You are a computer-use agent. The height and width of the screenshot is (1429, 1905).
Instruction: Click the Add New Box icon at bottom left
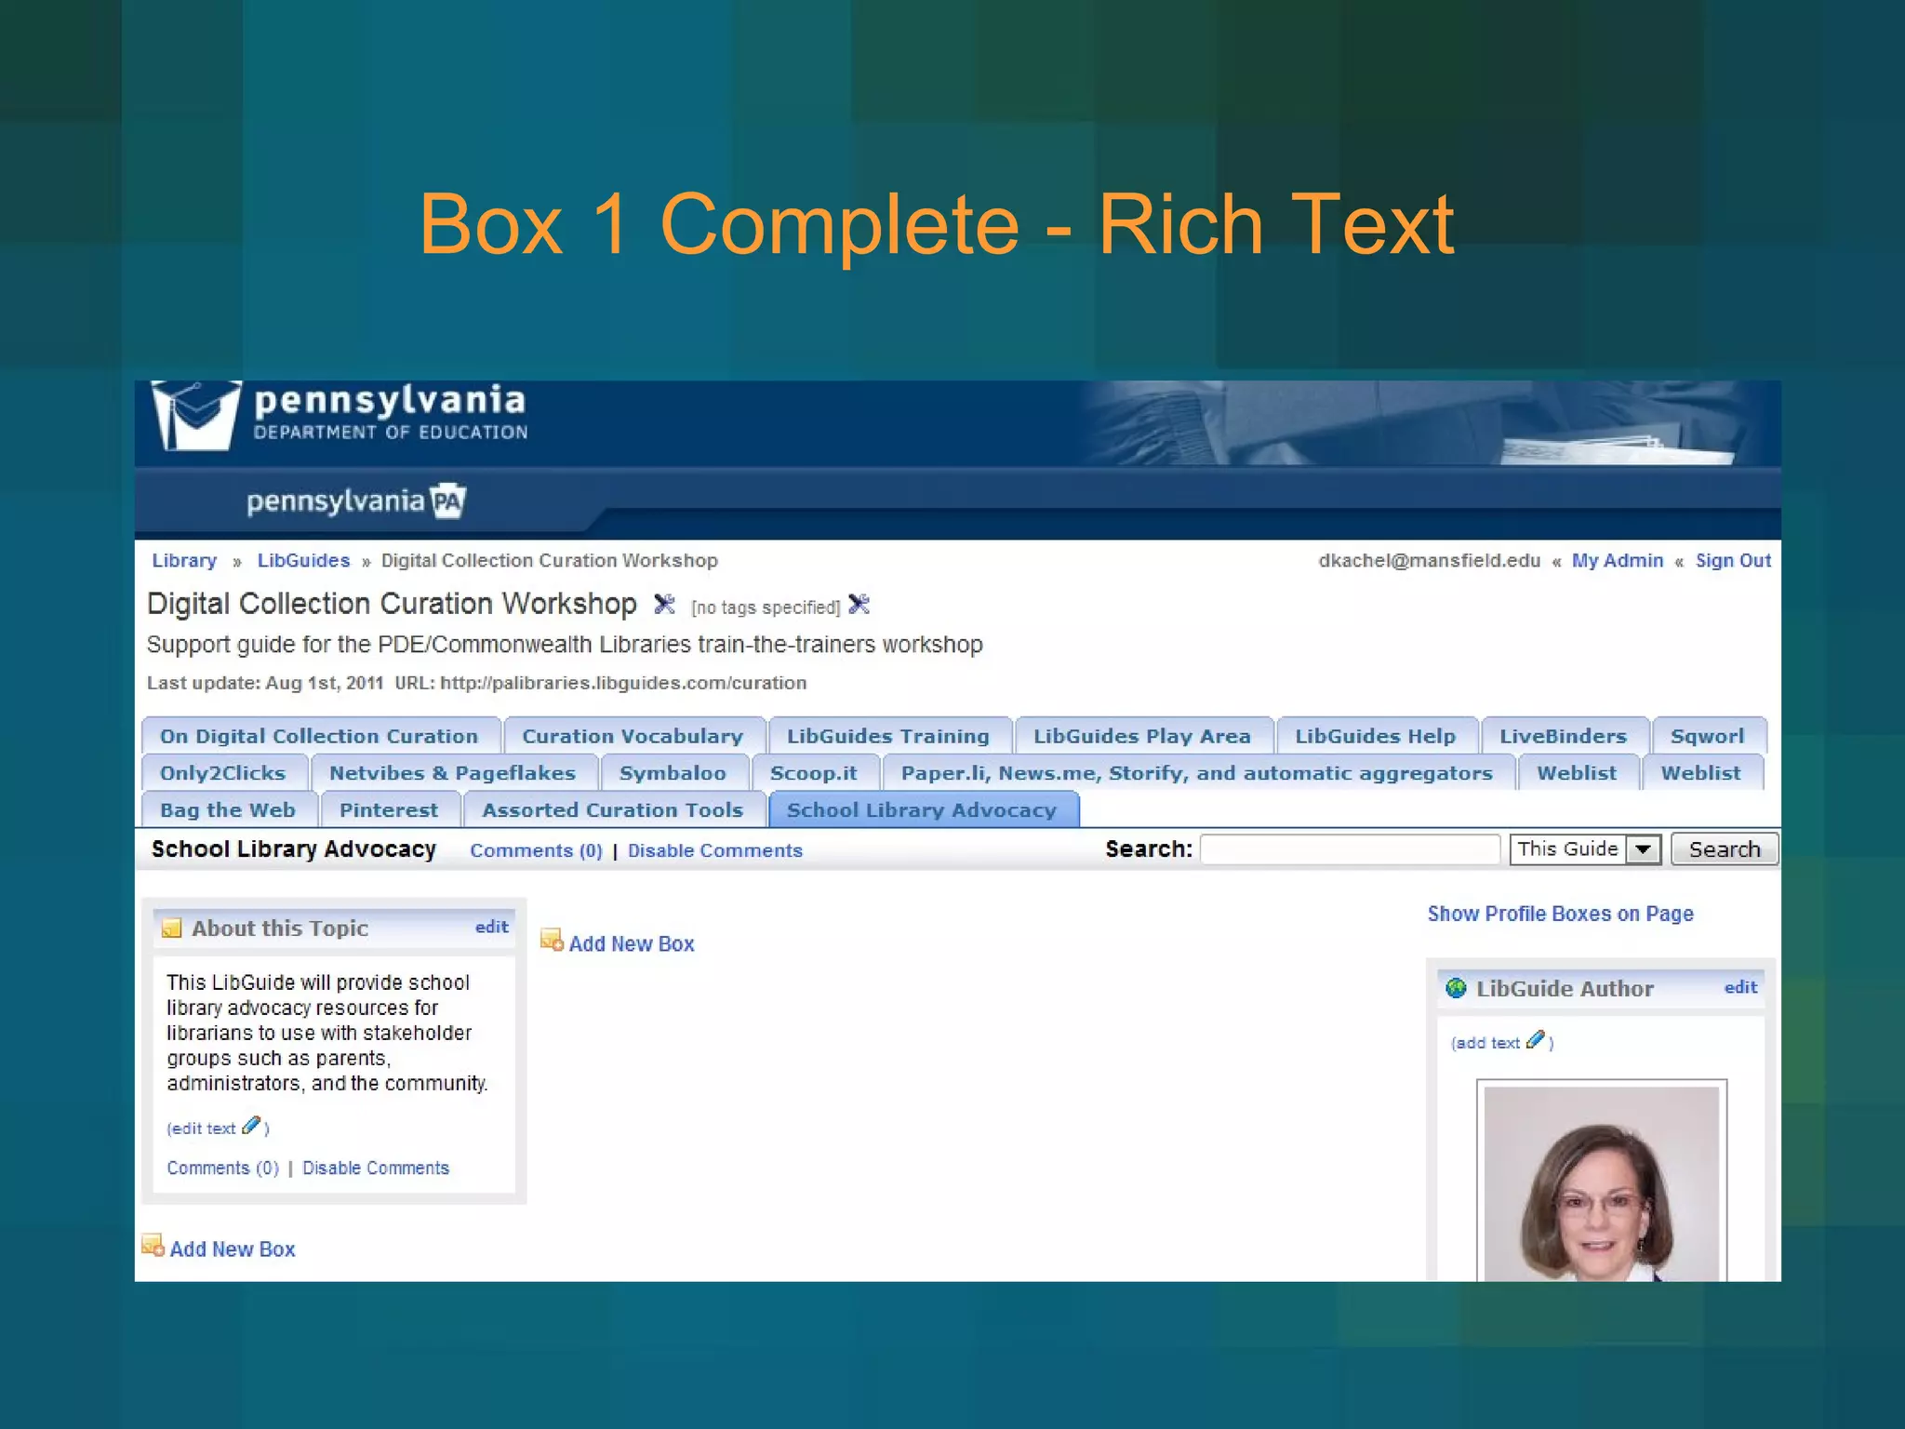(x=153, y=1246)
